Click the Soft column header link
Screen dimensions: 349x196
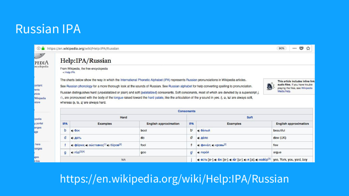tap(250, 117)
